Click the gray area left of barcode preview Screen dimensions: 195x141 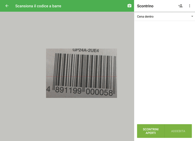pos(23,73)
